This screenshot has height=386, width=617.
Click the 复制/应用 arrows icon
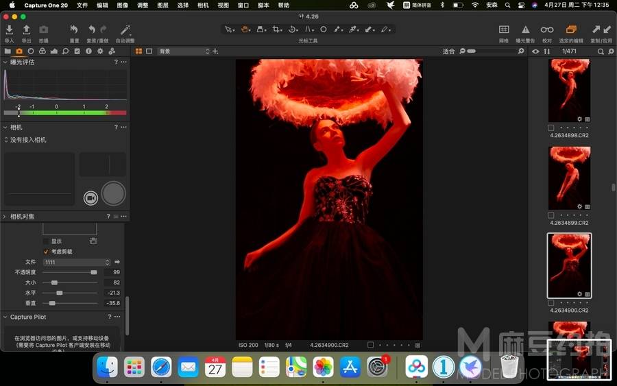602,30
